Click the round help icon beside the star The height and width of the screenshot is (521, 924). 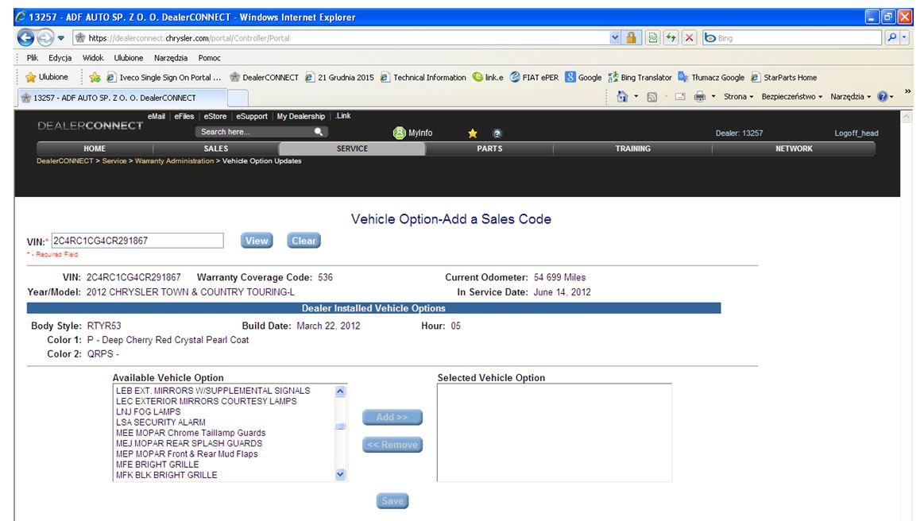pos(497,133)
